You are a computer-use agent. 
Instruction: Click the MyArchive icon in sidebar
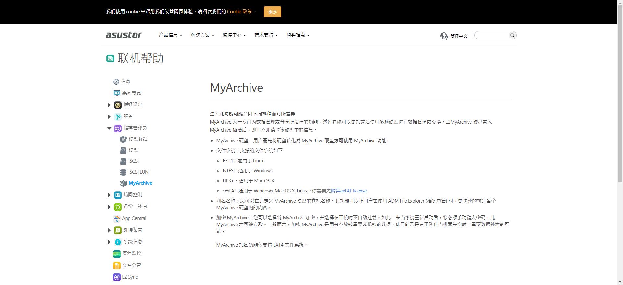click(x=123, y=183)
